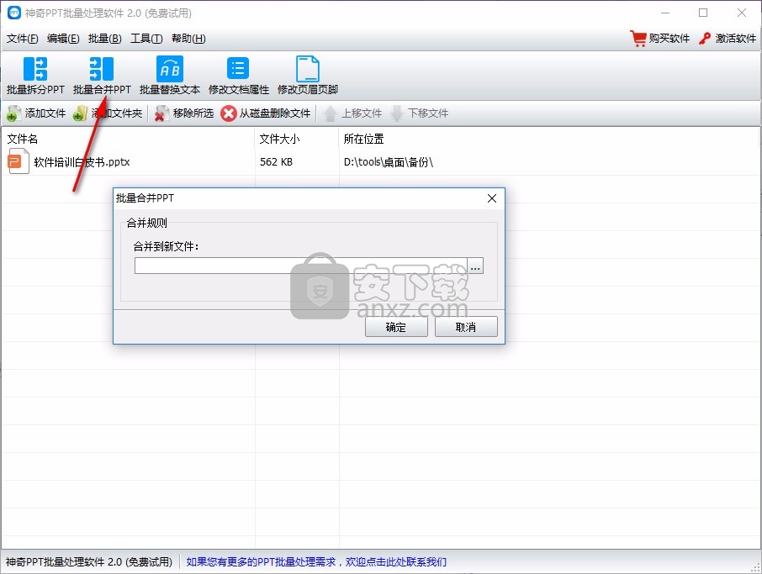Click the Batch Split PPT (批量拆分PPT) icon
This screenshot has height=574, width=762.
[35, 69]
